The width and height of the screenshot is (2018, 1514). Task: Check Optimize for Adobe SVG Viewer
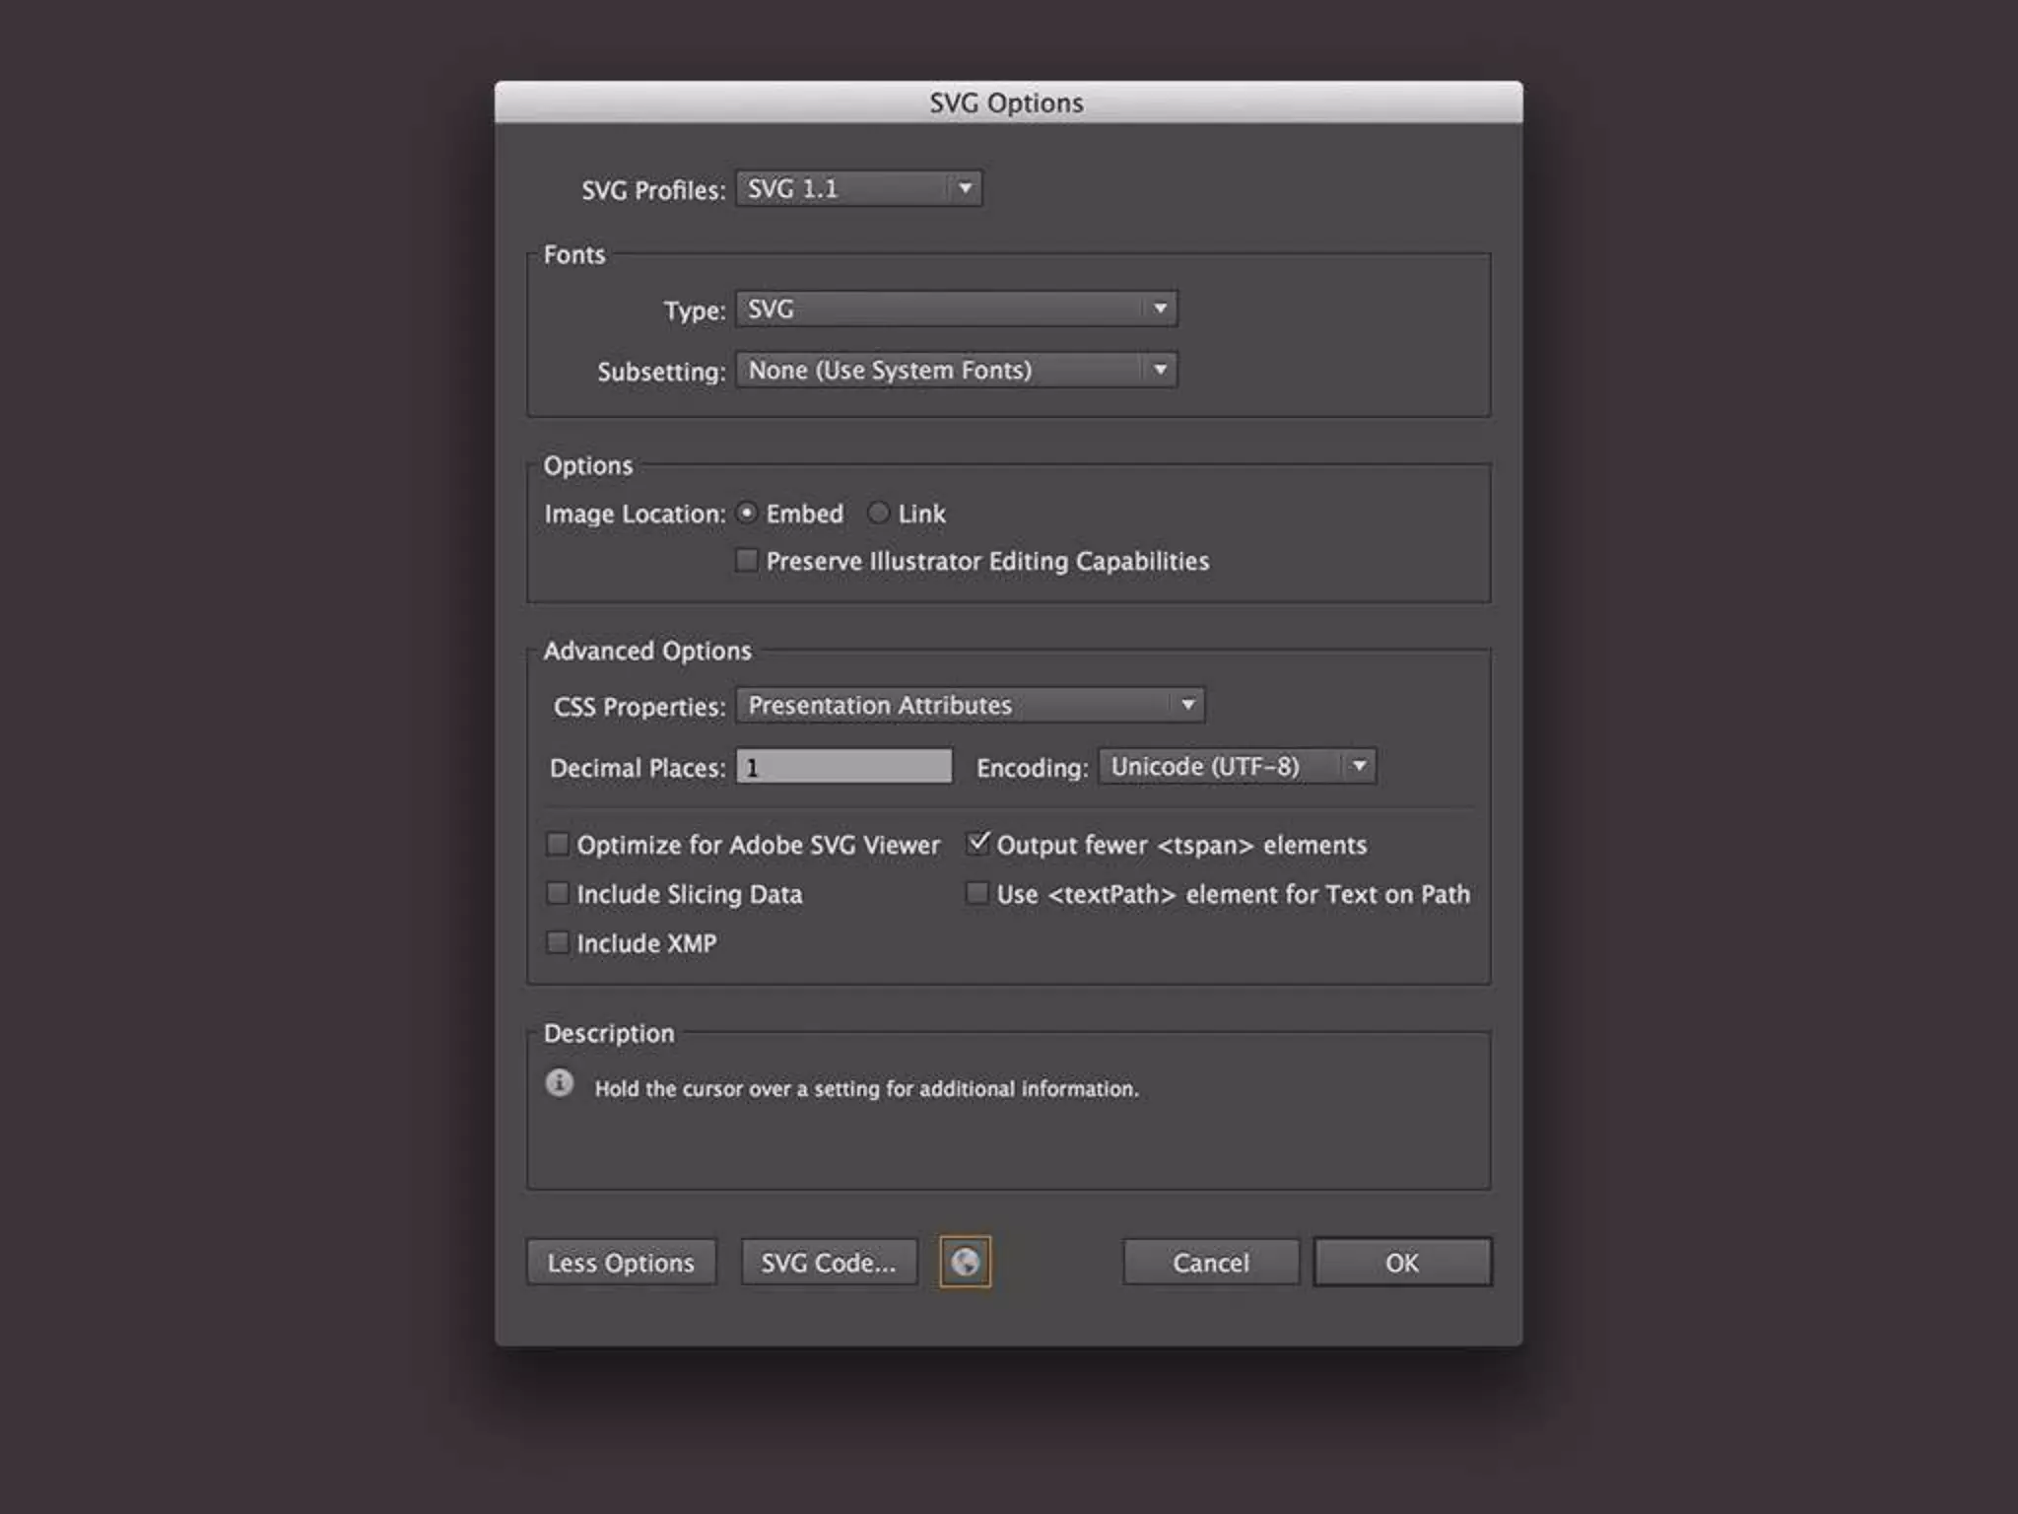(x=558, y=844)
